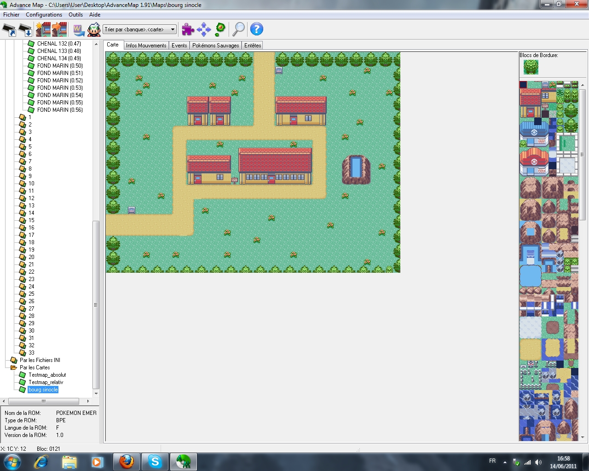Click the green flower icon in toolbar
Screen dimensions: 589x471
pyautogui.click(x=220, y=29)
